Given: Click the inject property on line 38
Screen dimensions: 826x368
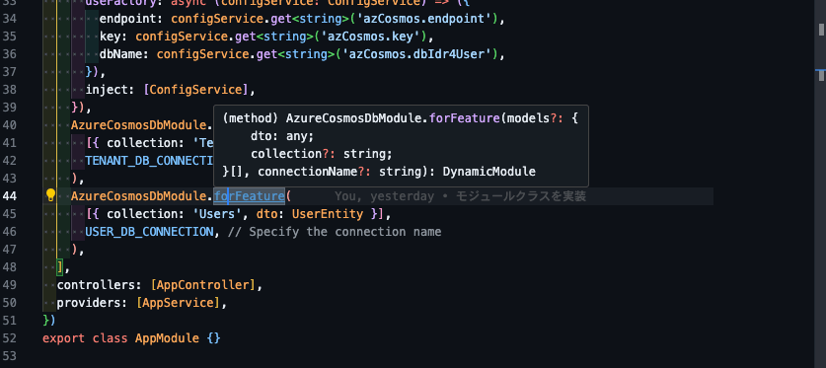Looking at the screenshot, I should [107, 90].
